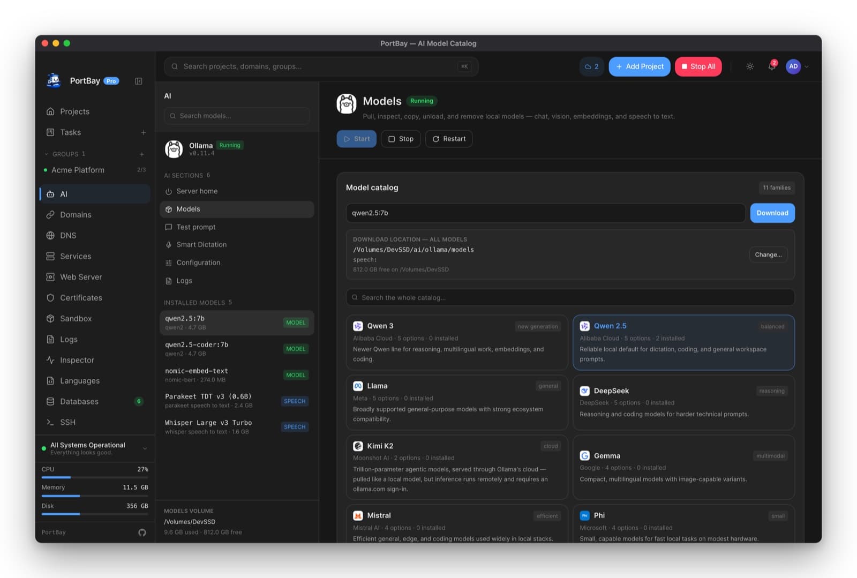Click the CPU usage bar
This screenshot has width=857, height=578.
[x=95, y=477]
